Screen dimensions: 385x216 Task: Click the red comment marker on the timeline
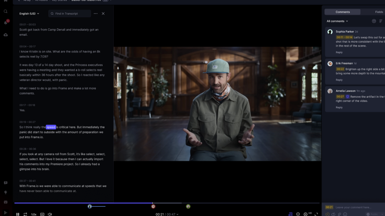pyautogui.click(x=153, y=206)
